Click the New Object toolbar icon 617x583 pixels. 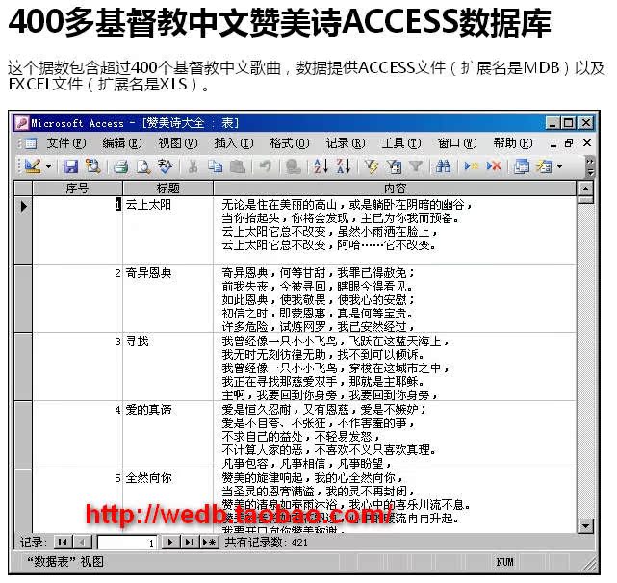(544, 166)
